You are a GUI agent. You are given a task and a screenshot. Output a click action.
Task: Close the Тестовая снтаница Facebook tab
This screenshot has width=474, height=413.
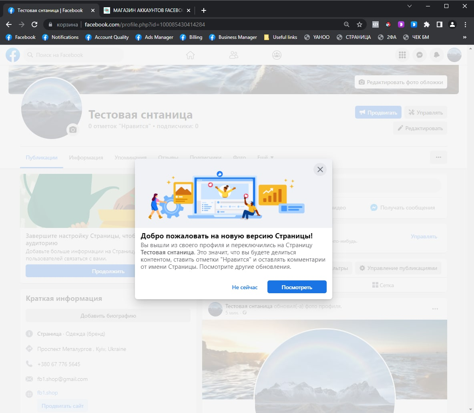coord(93,10)
